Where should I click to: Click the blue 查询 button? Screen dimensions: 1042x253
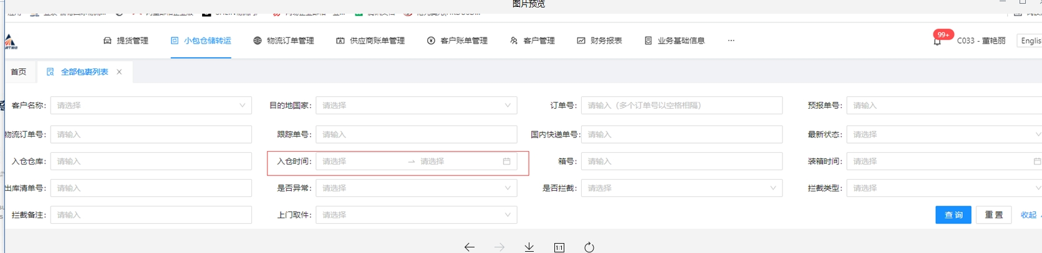coord(953,215)
